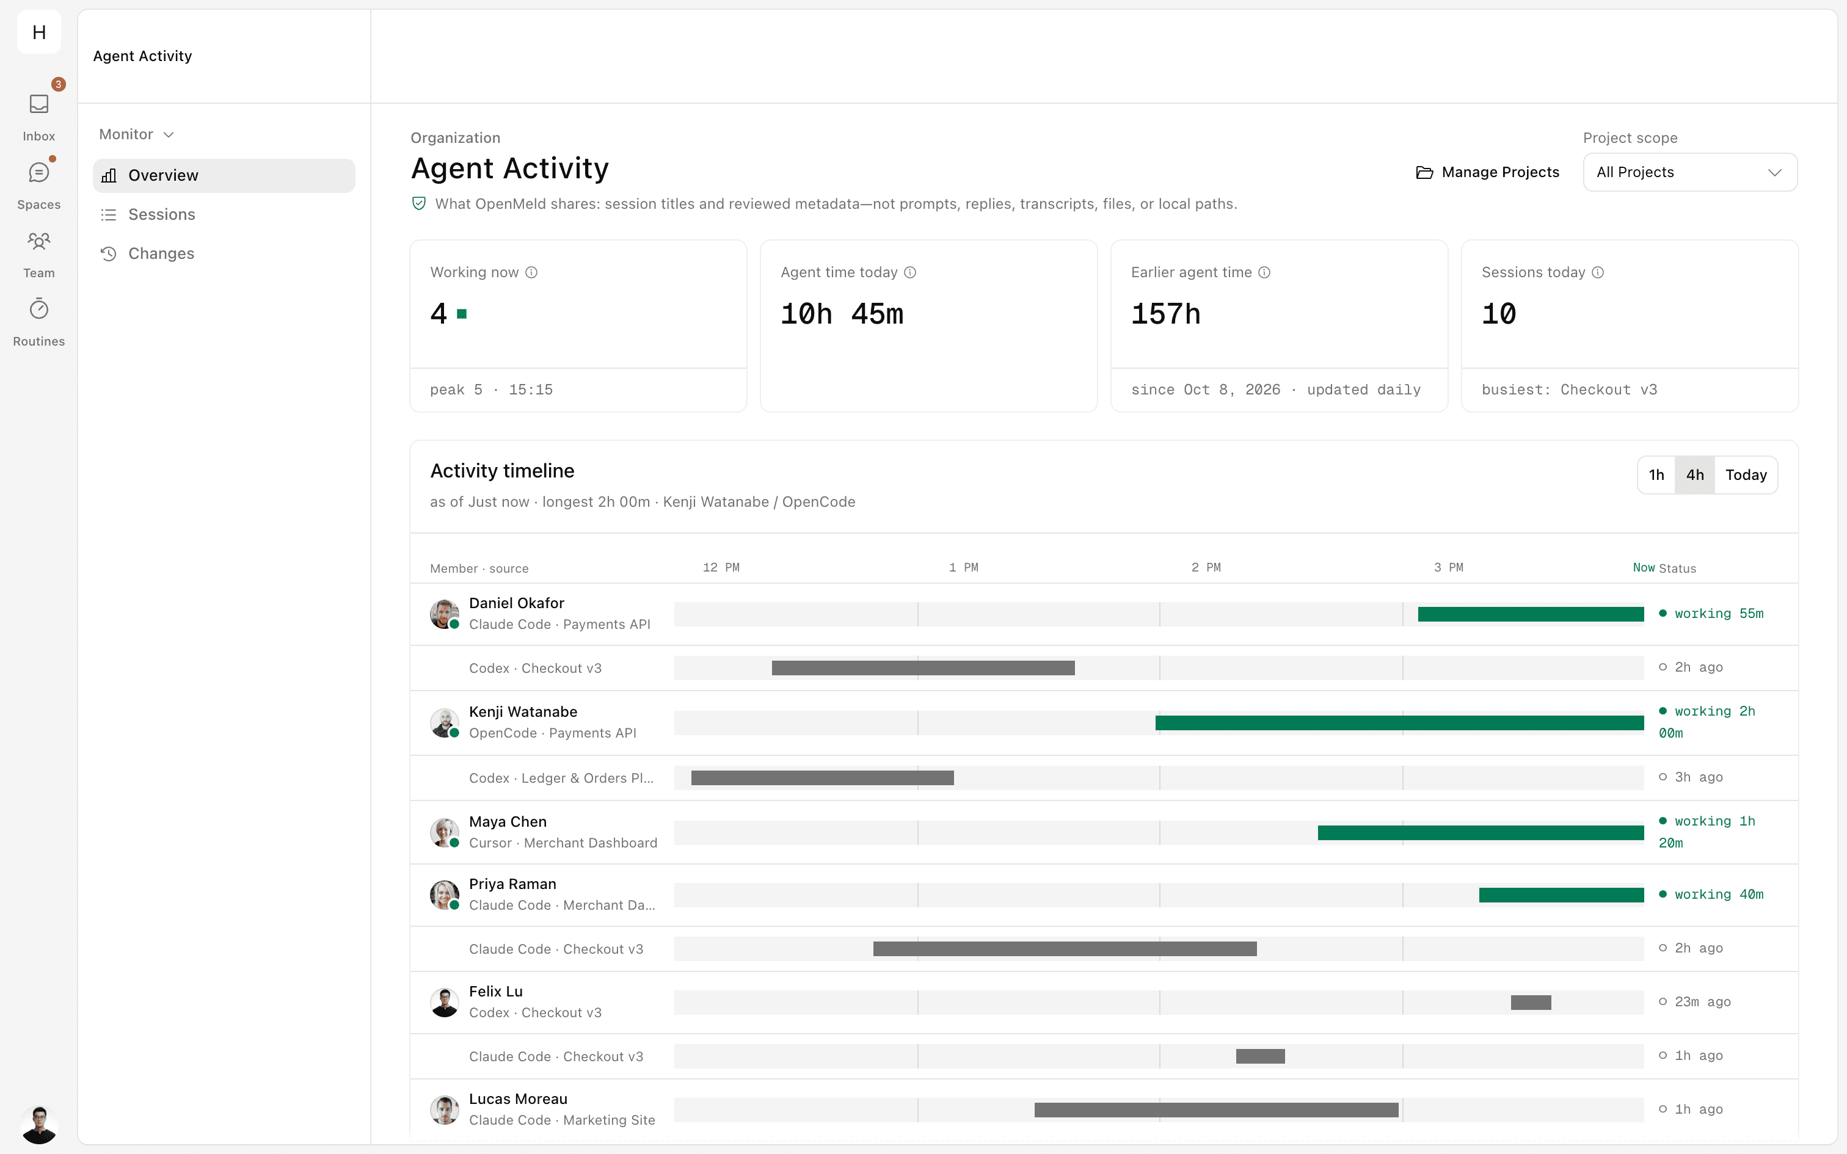1847x1154 pixels.
Task: Click the H workspace logo
Action: (x=39, y=32)
